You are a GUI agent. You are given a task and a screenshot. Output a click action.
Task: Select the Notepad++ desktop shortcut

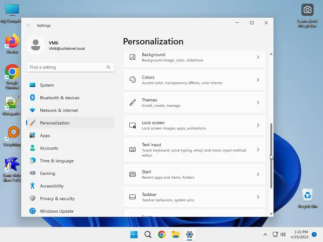point(12,106)
